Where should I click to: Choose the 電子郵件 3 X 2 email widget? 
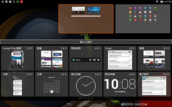(154, 84)
